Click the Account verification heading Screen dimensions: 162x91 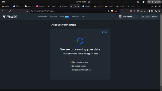[x=64, y=25]
